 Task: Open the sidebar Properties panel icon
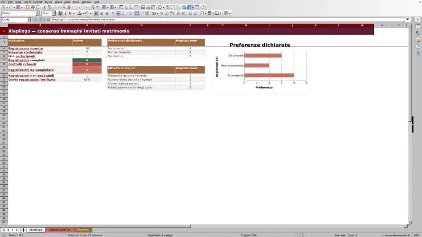tap(418, 26)
